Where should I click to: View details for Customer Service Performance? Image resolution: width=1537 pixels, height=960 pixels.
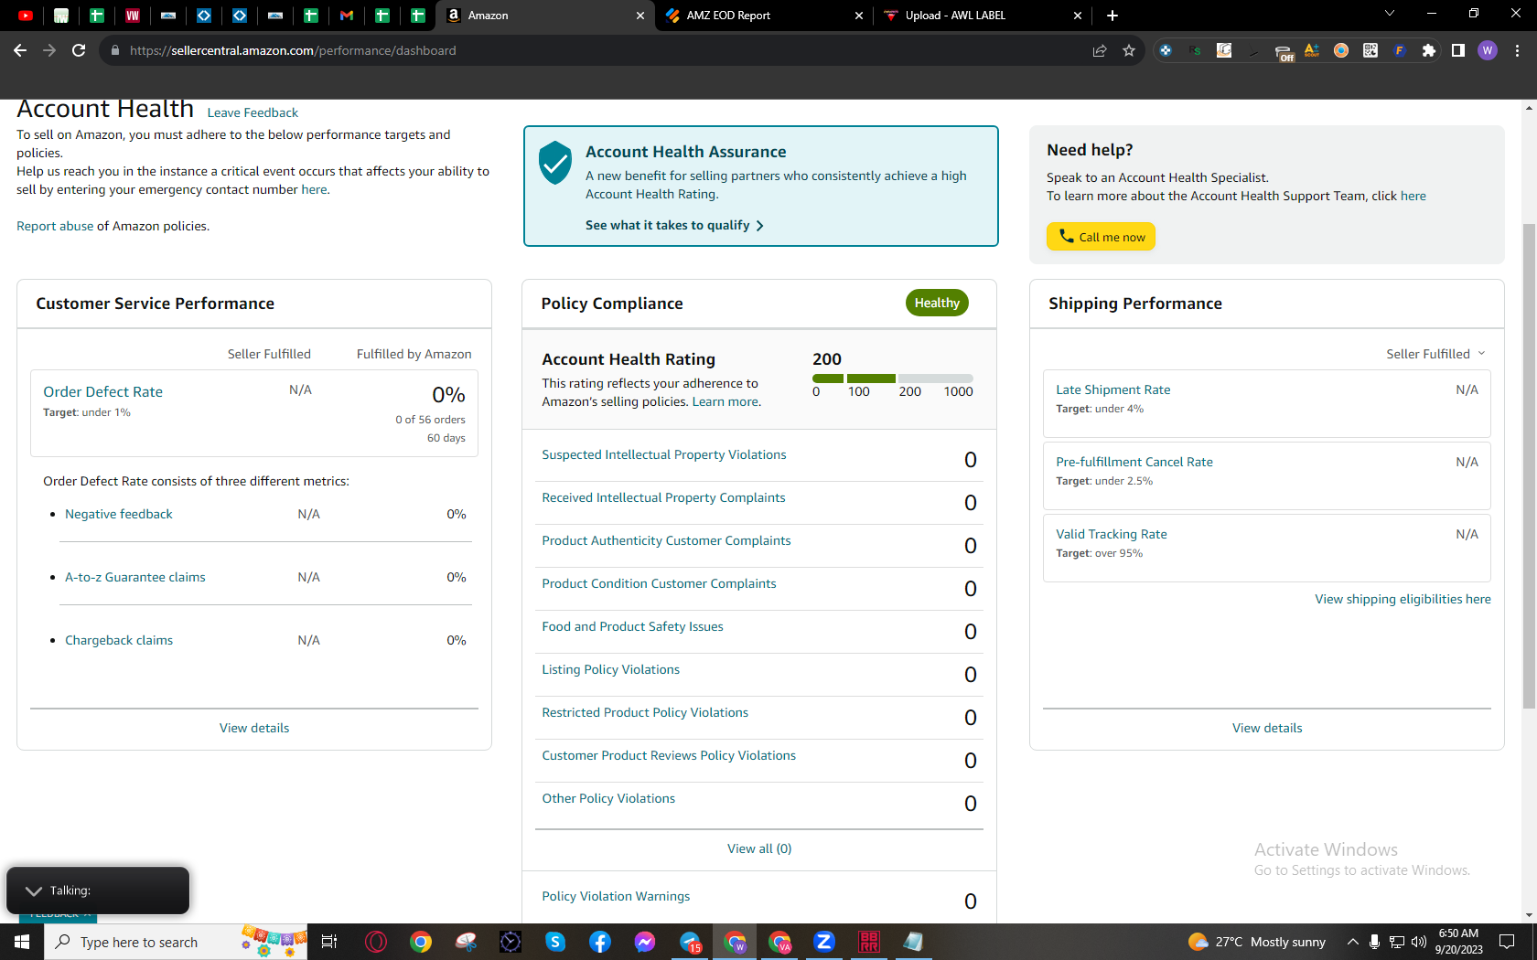tap(254, 728)
